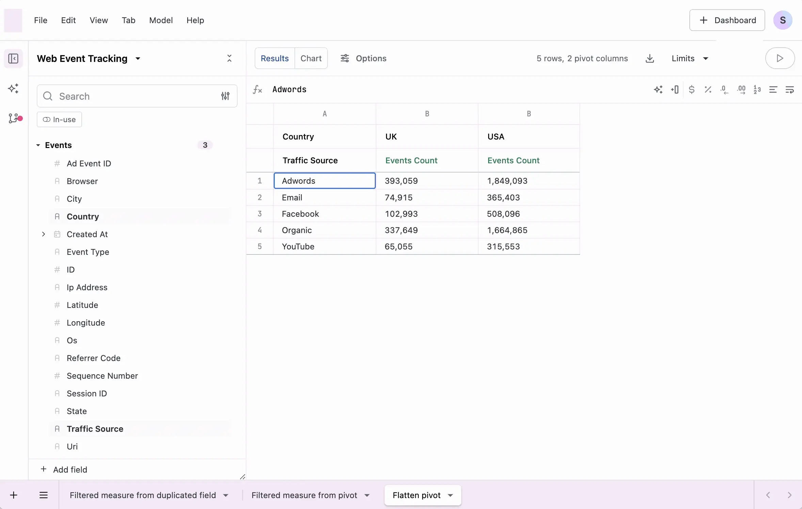Click the text wrap icon
The height and width of the screenshot is (509, 802).
click(789, 89)
